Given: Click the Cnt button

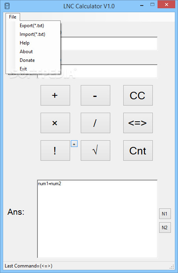Looking at the screenshot, I should (138, 150).
